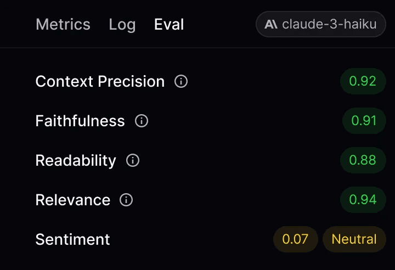This screenshot has width=395, height=270.
Task: Open the Faithfulness info tooltip icon
Action: tap(142, 121)
